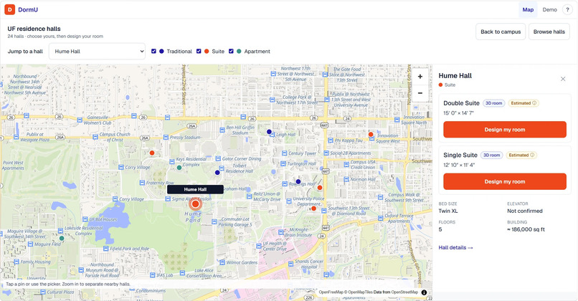
Task: Select the orange pin west of Pressly Stadium
Action: (152, 153)
